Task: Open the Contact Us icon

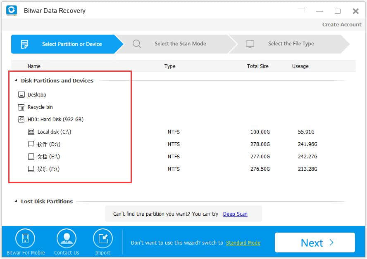Action: click(67, 238)
